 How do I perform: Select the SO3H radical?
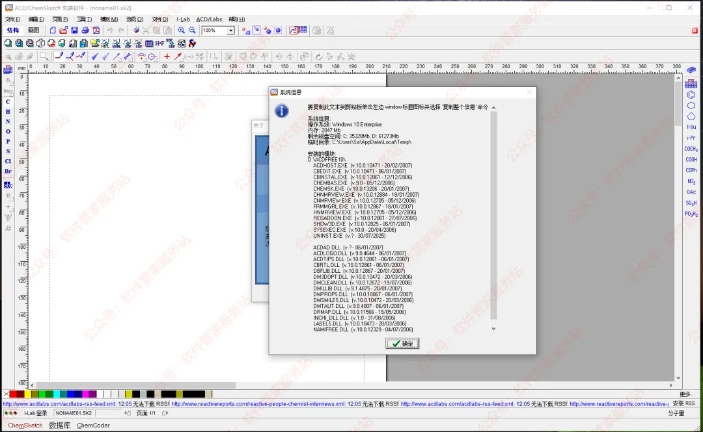691,203
